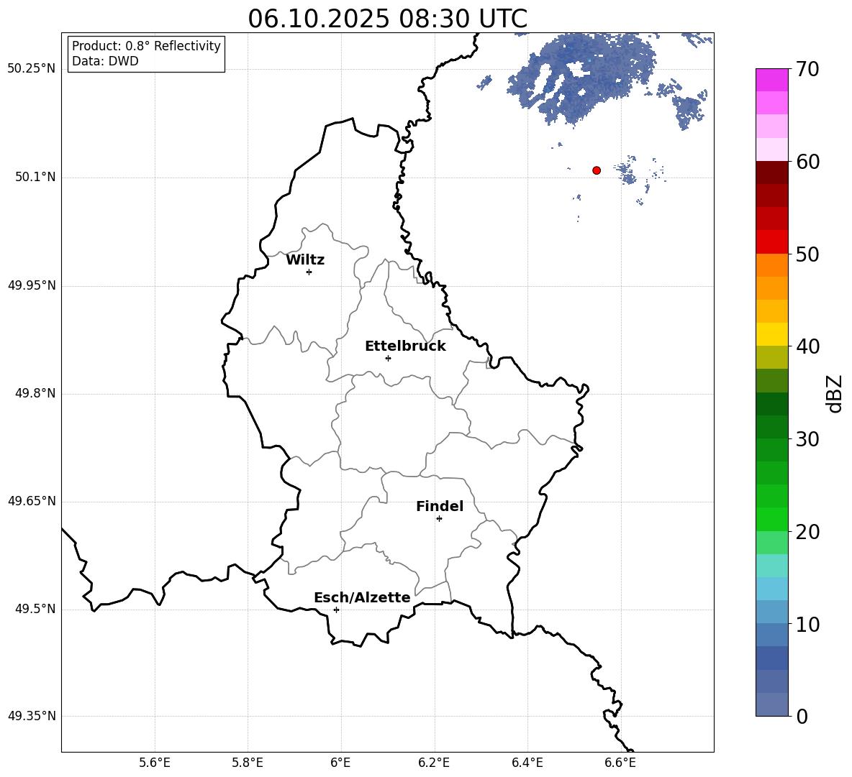This screenshot has height=777, width=852.
Task: Click the Ettelbruck label
Action: click(405, 346)
